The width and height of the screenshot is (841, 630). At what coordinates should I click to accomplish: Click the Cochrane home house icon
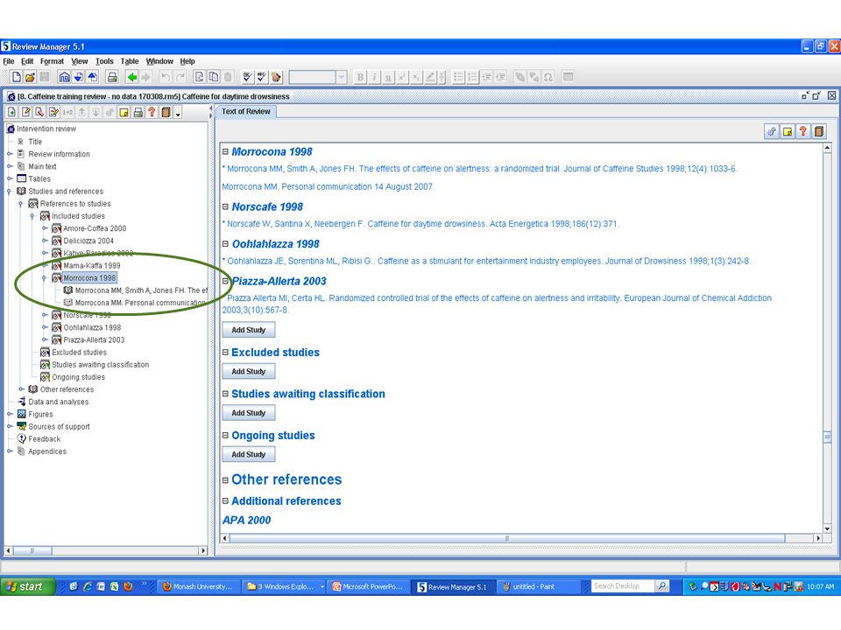(x=64, y=77)
